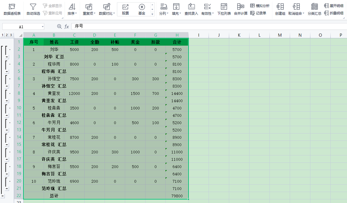Select the 范玲珑 汇总 row label
This screenshot has width=347, height=203.
[x=54, y=189]
